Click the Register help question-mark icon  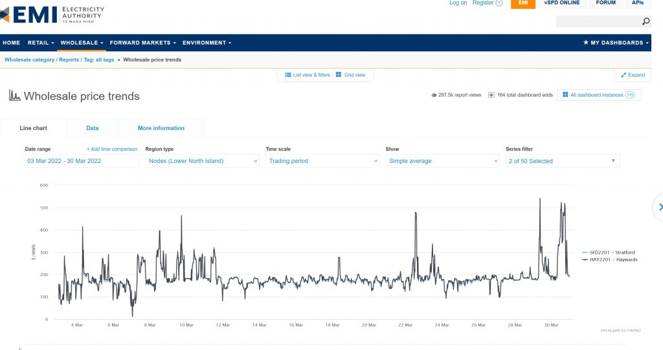[499, 3]
